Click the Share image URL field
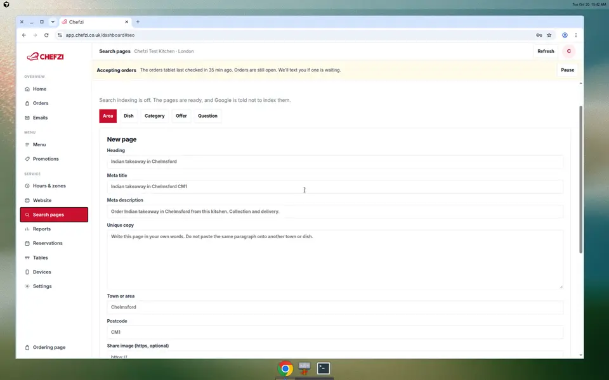 [x=335, y=355]
